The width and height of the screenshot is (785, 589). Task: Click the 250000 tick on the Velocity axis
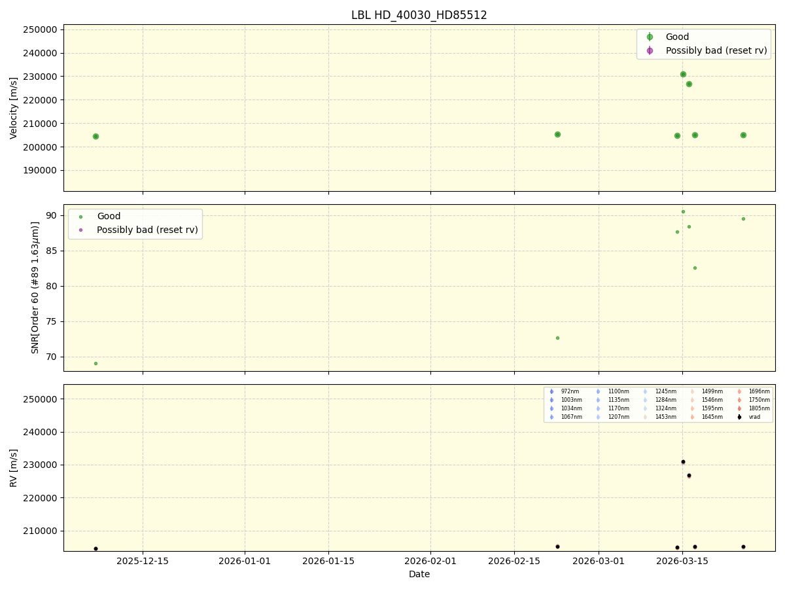(x=41, y=29)
